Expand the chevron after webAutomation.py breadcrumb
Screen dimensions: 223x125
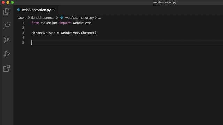96,18
